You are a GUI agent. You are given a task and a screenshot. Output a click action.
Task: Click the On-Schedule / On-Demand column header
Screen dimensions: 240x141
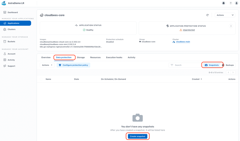click(x=113, y=79)
